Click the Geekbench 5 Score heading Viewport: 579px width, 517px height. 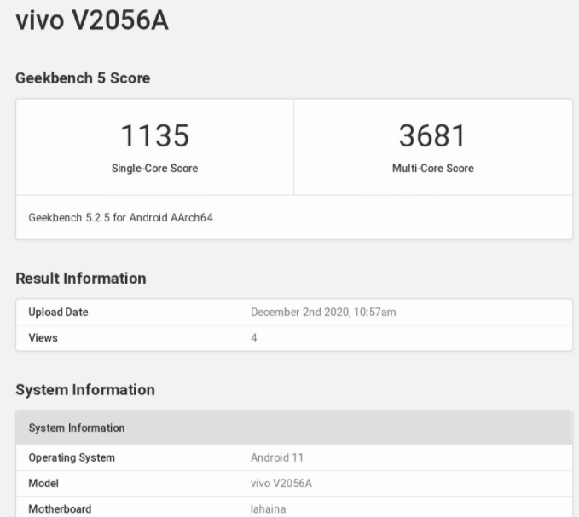pos(83,78)
